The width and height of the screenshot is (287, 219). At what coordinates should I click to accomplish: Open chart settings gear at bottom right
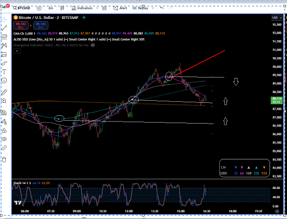277,211
